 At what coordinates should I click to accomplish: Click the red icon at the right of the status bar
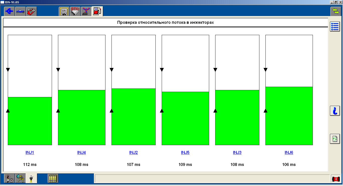(336, 179)
